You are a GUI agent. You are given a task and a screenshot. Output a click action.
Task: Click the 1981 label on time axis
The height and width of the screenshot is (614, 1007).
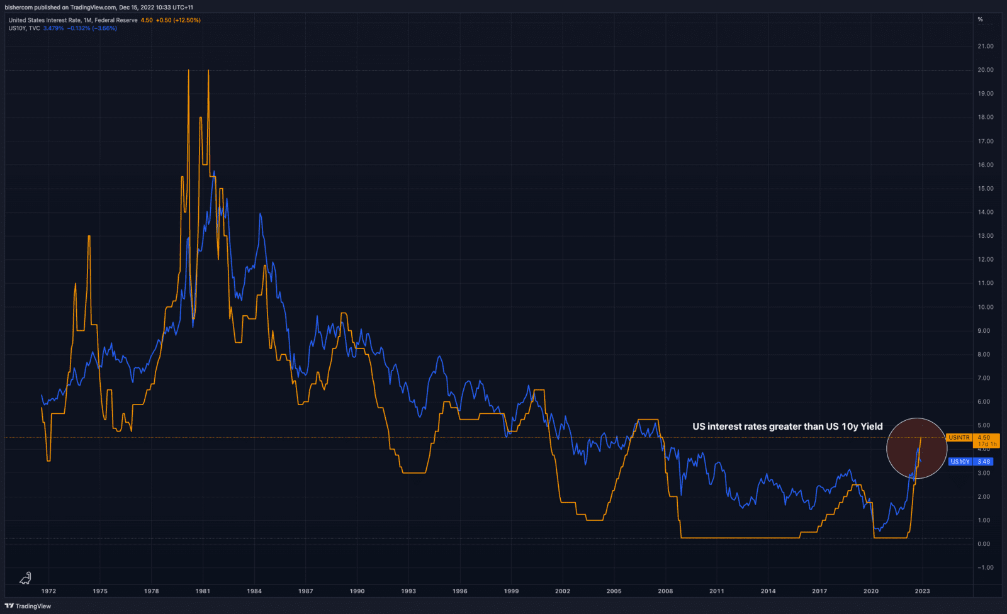coord(203,591)
